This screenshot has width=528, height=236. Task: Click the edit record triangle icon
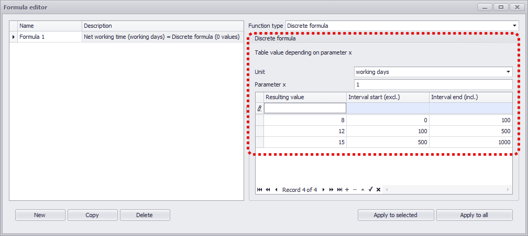pyautogui.click(x=362, y=190)
